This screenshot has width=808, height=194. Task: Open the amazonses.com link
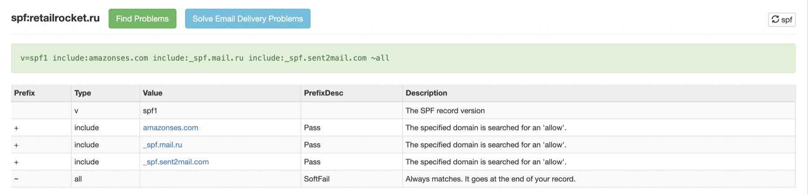(171, 128)
